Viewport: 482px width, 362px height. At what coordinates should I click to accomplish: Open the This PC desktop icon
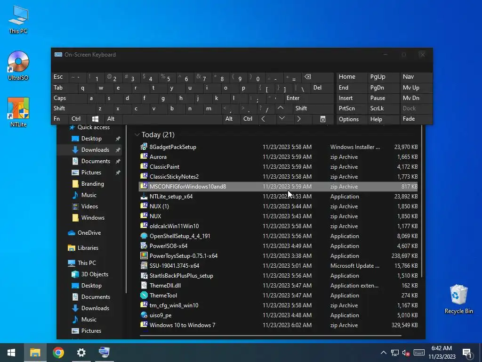[x=18, y=20]
